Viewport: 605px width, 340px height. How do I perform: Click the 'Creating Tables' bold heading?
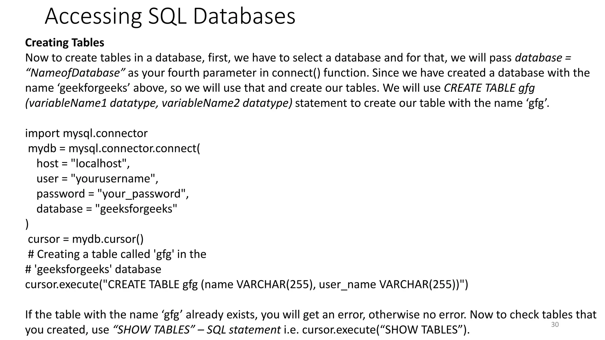tap(64, 43)
